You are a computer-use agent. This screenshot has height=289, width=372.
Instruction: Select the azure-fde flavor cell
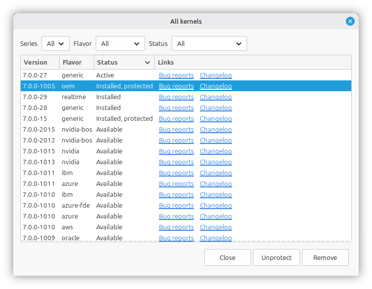pos(75,206)
